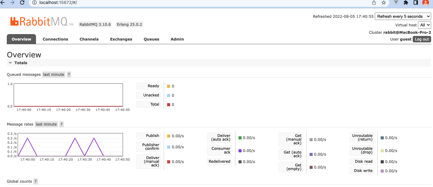Image resolution: width=433 pixels, height=187 pixels.
Task: Click the RabbitMQ logo
Action: (x=42, y=21)
